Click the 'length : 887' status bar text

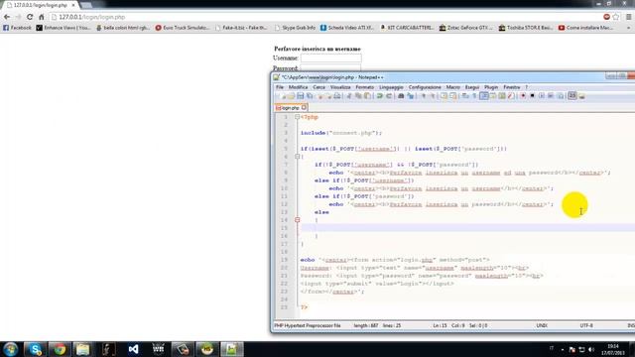coord(365,325)
